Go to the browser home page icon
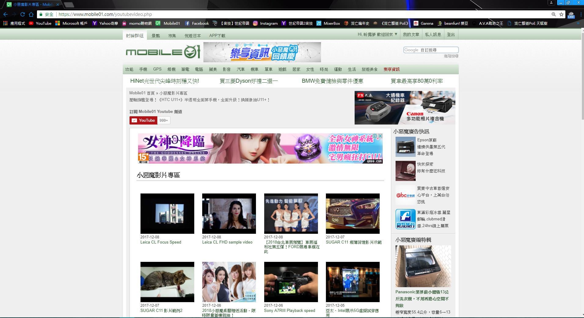 tap(31, 14)
